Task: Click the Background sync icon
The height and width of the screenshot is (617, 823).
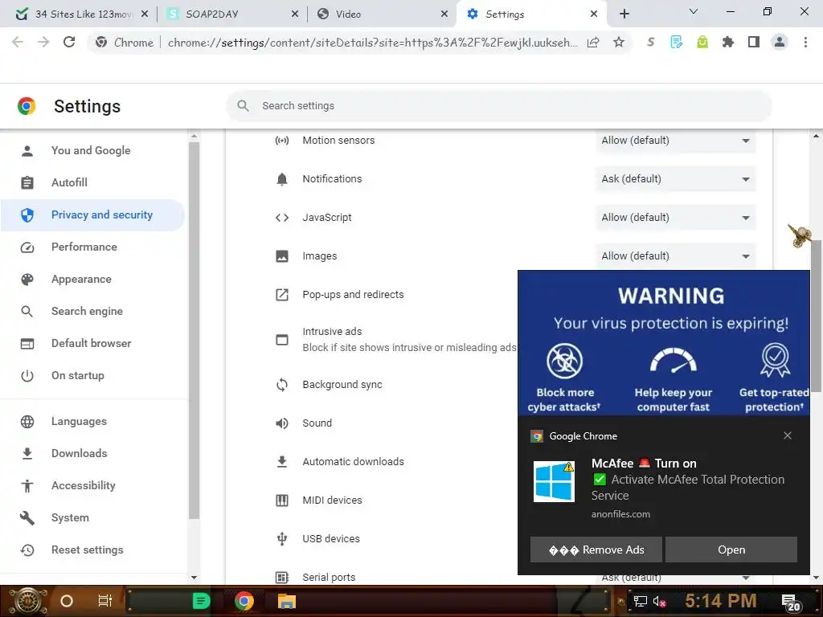Action: pyautogui.click(x=282, y=385)
